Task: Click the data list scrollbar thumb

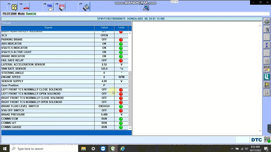Action: [x=130, y=99]
